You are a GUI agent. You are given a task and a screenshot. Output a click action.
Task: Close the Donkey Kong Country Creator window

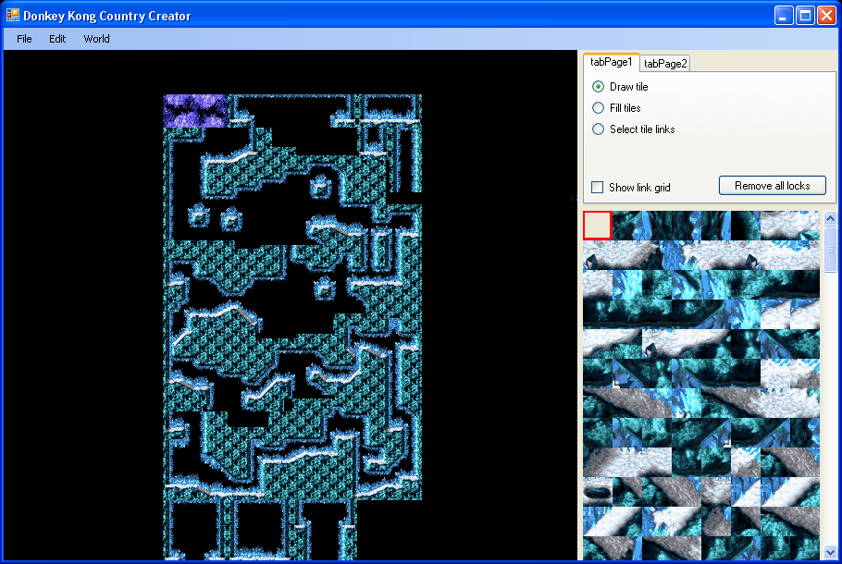coord(826,16)
